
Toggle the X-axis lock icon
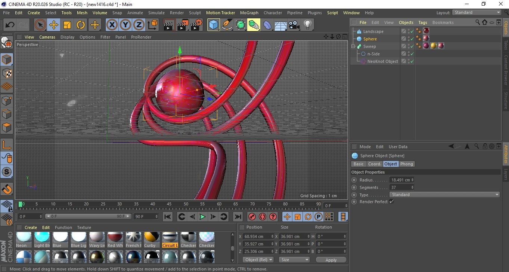click(112, 25)
